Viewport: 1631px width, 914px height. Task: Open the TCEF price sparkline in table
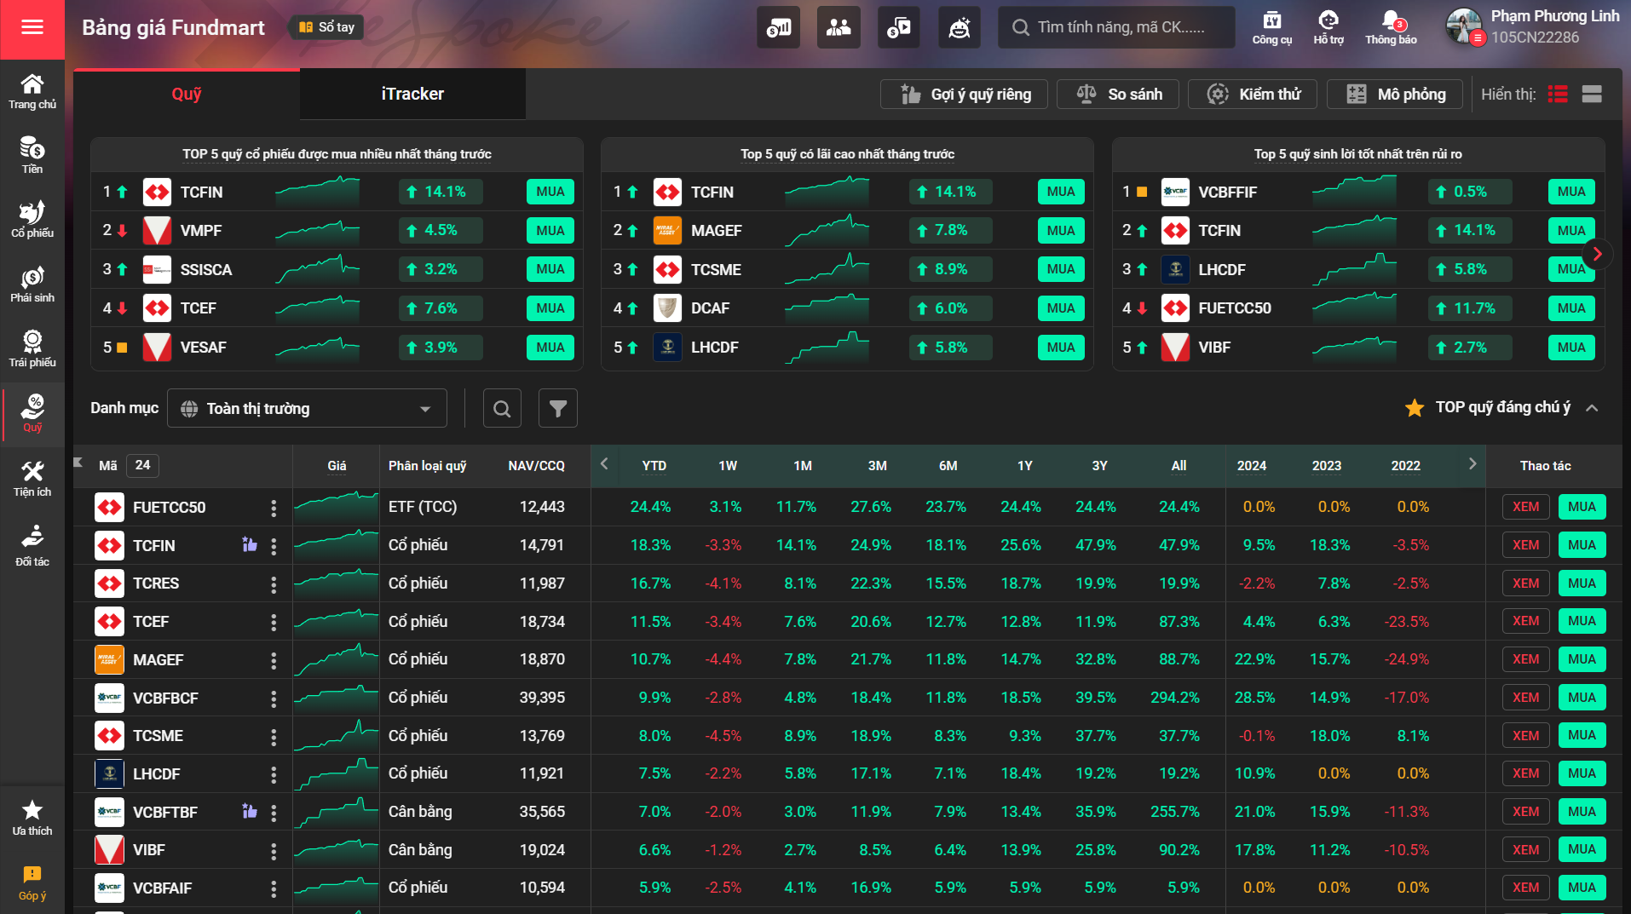[336, 622]
